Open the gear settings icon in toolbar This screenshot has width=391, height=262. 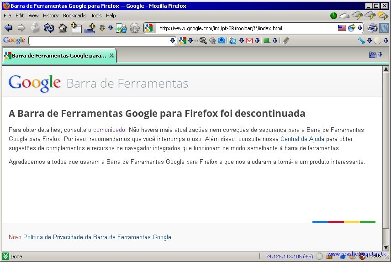pos(135,28)
